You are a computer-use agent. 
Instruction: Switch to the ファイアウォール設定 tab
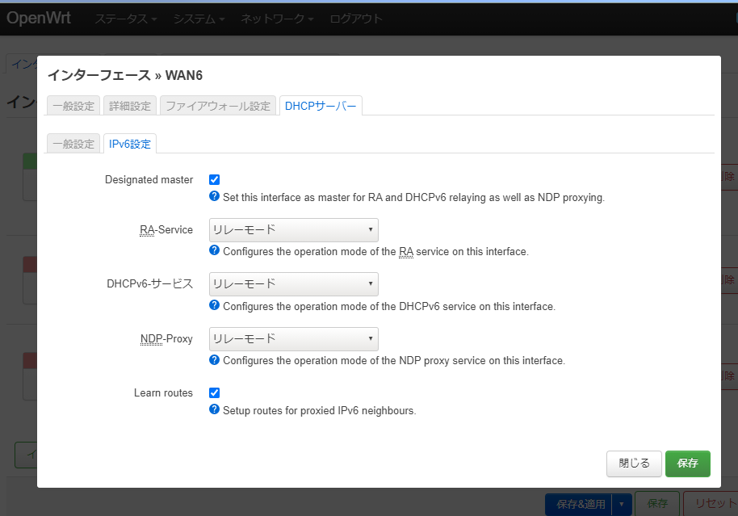pyautogui.click(x=218, y=106)
